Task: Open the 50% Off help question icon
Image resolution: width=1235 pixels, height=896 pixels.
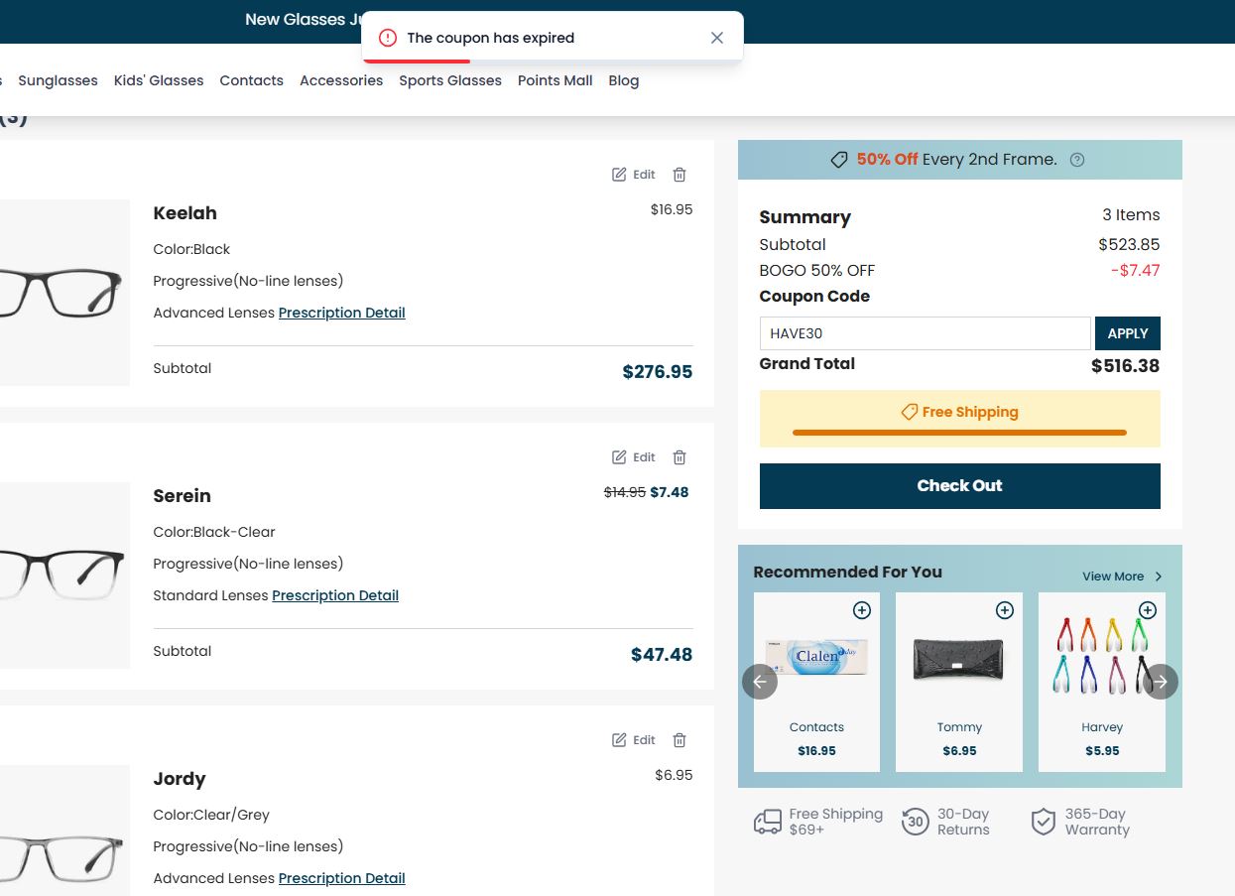Action: 1078,160
